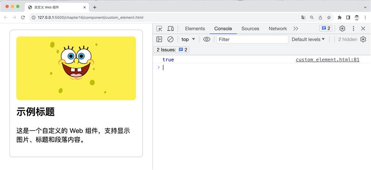Screen dimensions: 371x170
Task: Switch to the Elements tab
Action: 195,28
